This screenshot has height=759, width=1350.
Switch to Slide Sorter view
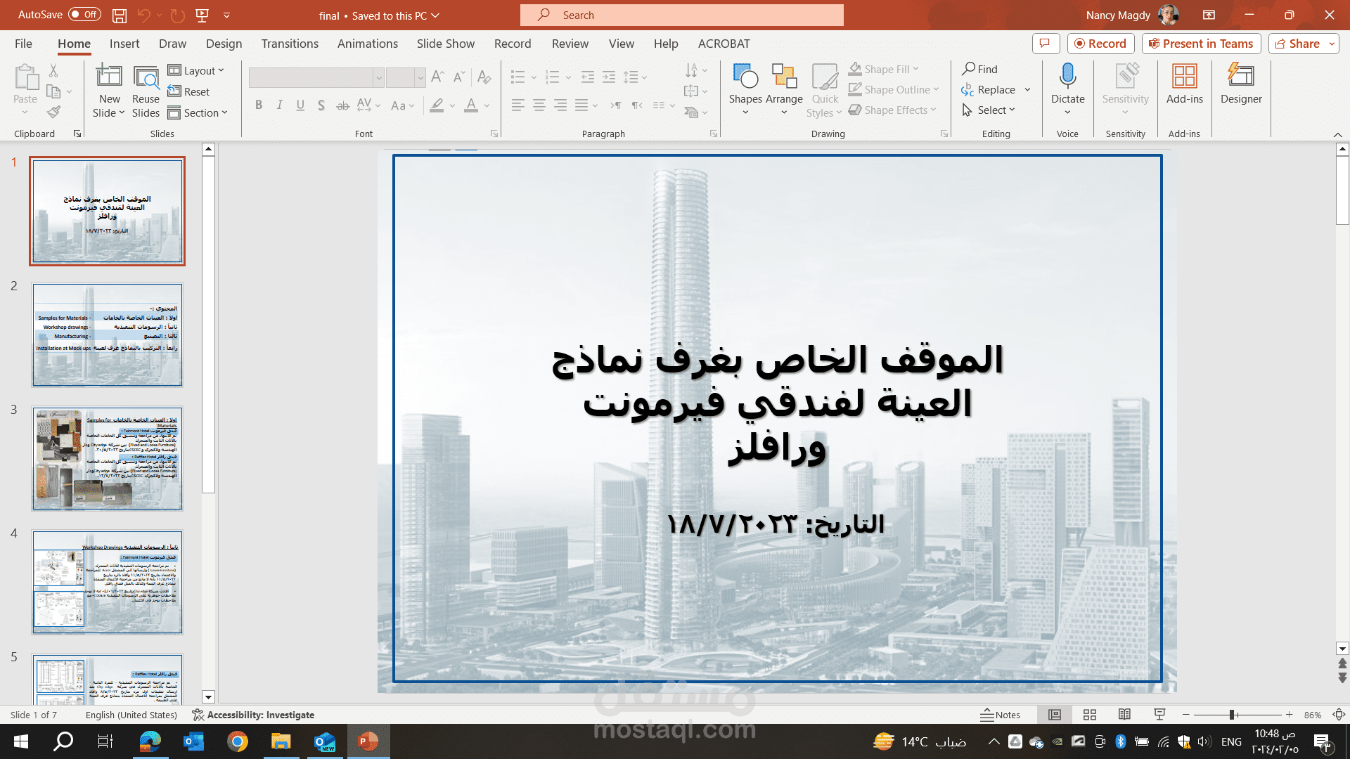(x=1090, y=715)
